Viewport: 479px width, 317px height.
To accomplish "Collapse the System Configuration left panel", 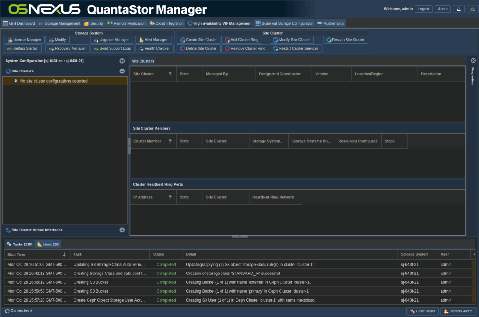I will [122, 61].
